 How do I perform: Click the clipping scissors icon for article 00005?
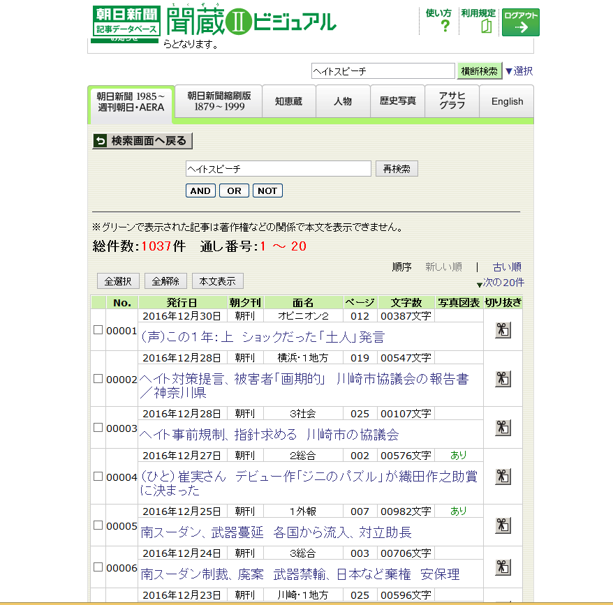tap(503, 525)
